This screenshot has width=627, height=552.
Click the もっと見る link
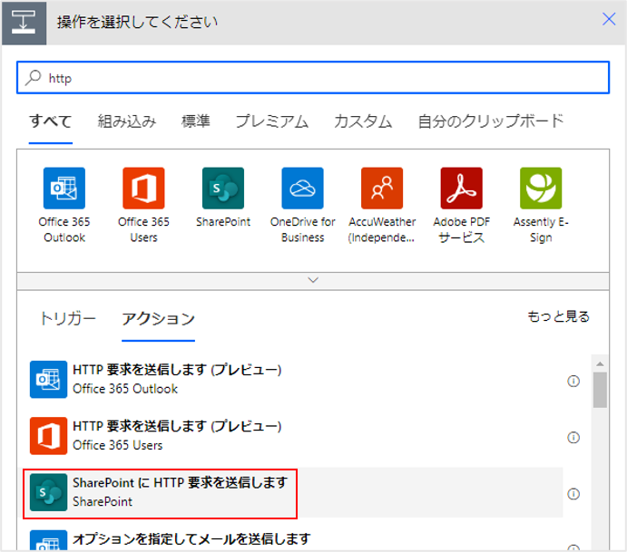click(x=558, y=316)
